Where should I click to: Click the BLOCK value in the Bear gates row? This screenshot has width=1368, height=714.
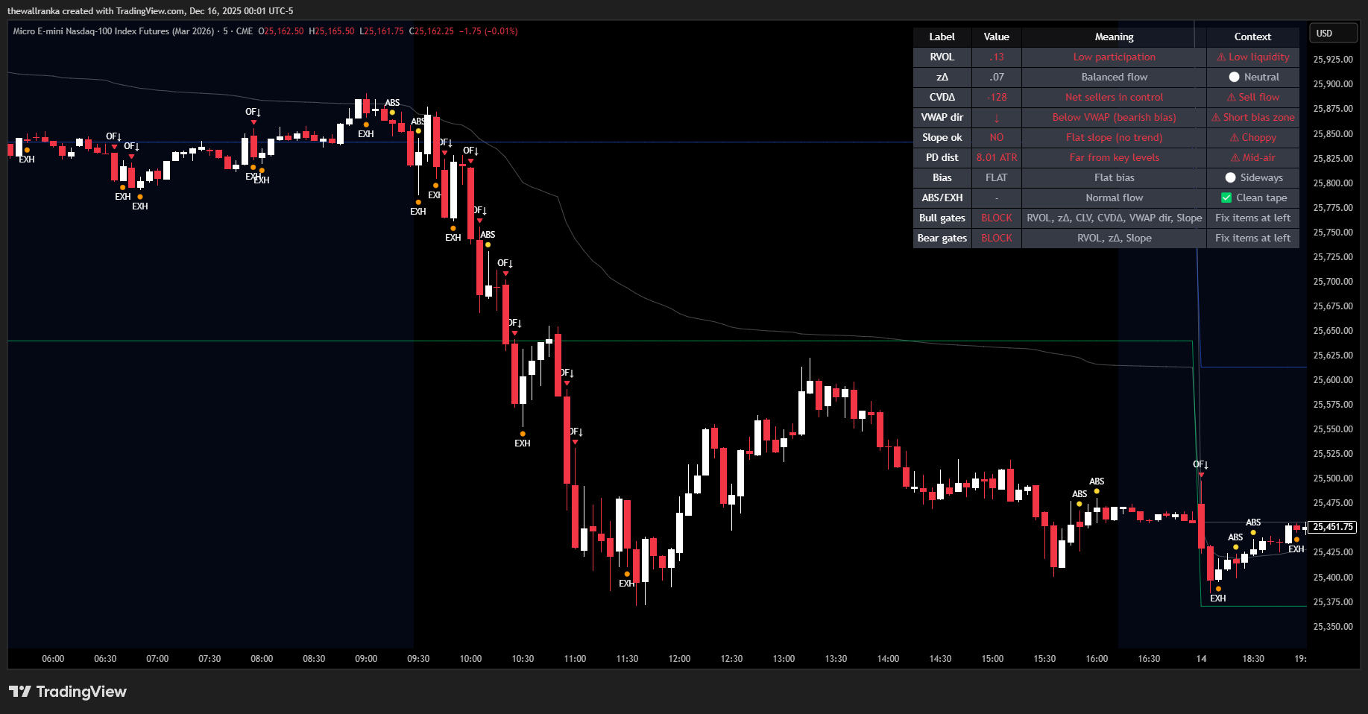[x=997, y=238]
